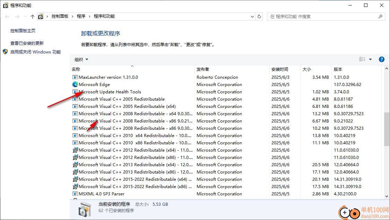
Task: Click the address bar Control Panel icon
Action: coord(41,16)
